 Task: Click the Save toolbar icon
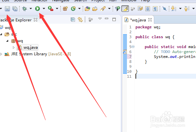pyautogui.click(x=7, y=9)
